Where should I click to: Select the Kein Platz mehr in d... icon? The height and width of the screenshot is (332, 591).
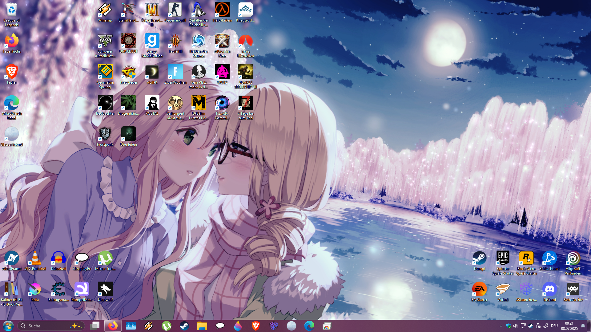pos(199,77)
